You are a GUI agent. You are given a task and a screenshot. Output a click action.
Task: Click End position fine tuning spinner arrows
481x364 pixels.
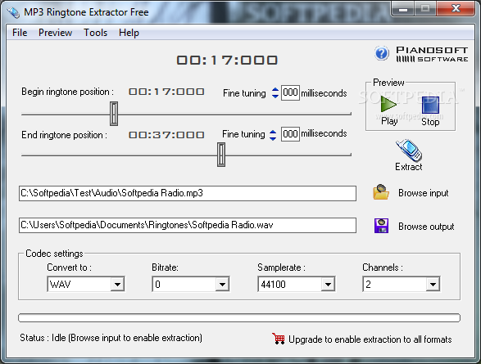coord(273,135)
